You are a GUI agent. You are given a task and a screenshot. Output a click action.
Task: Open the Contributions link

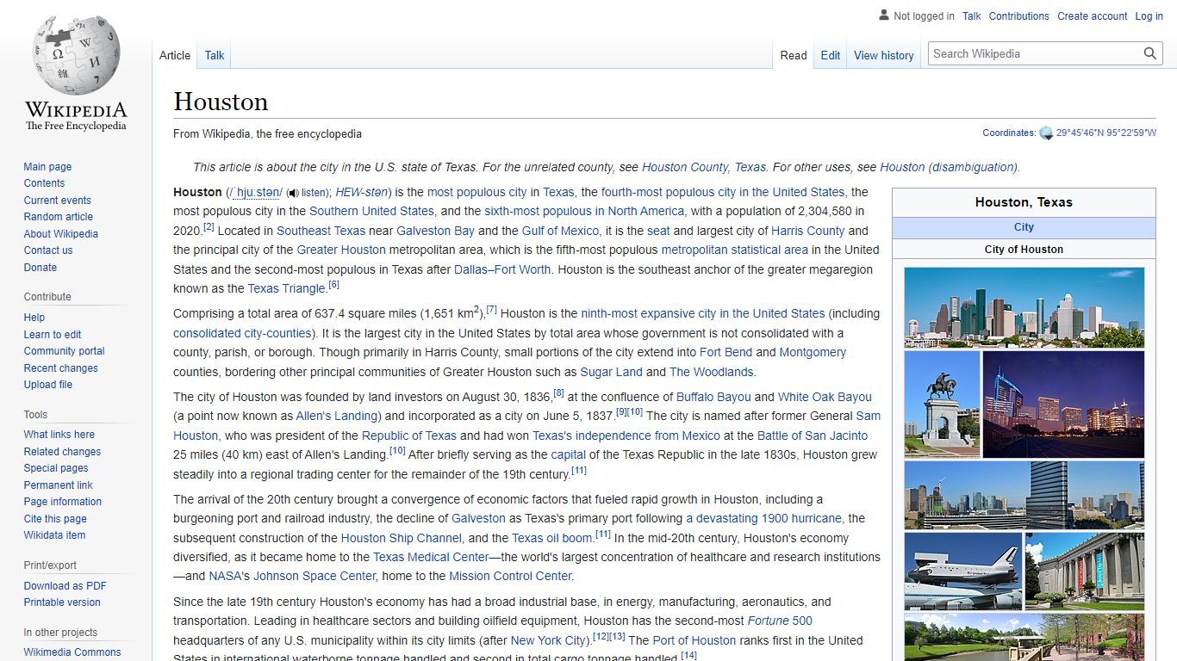(1019, 16)
